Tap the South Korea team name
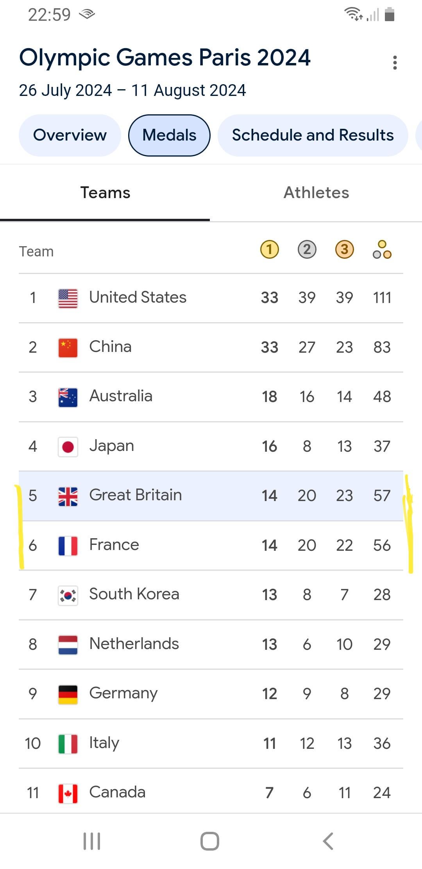Image resolution: width=422 pixels, height=869 pixels. pos(134,594)
